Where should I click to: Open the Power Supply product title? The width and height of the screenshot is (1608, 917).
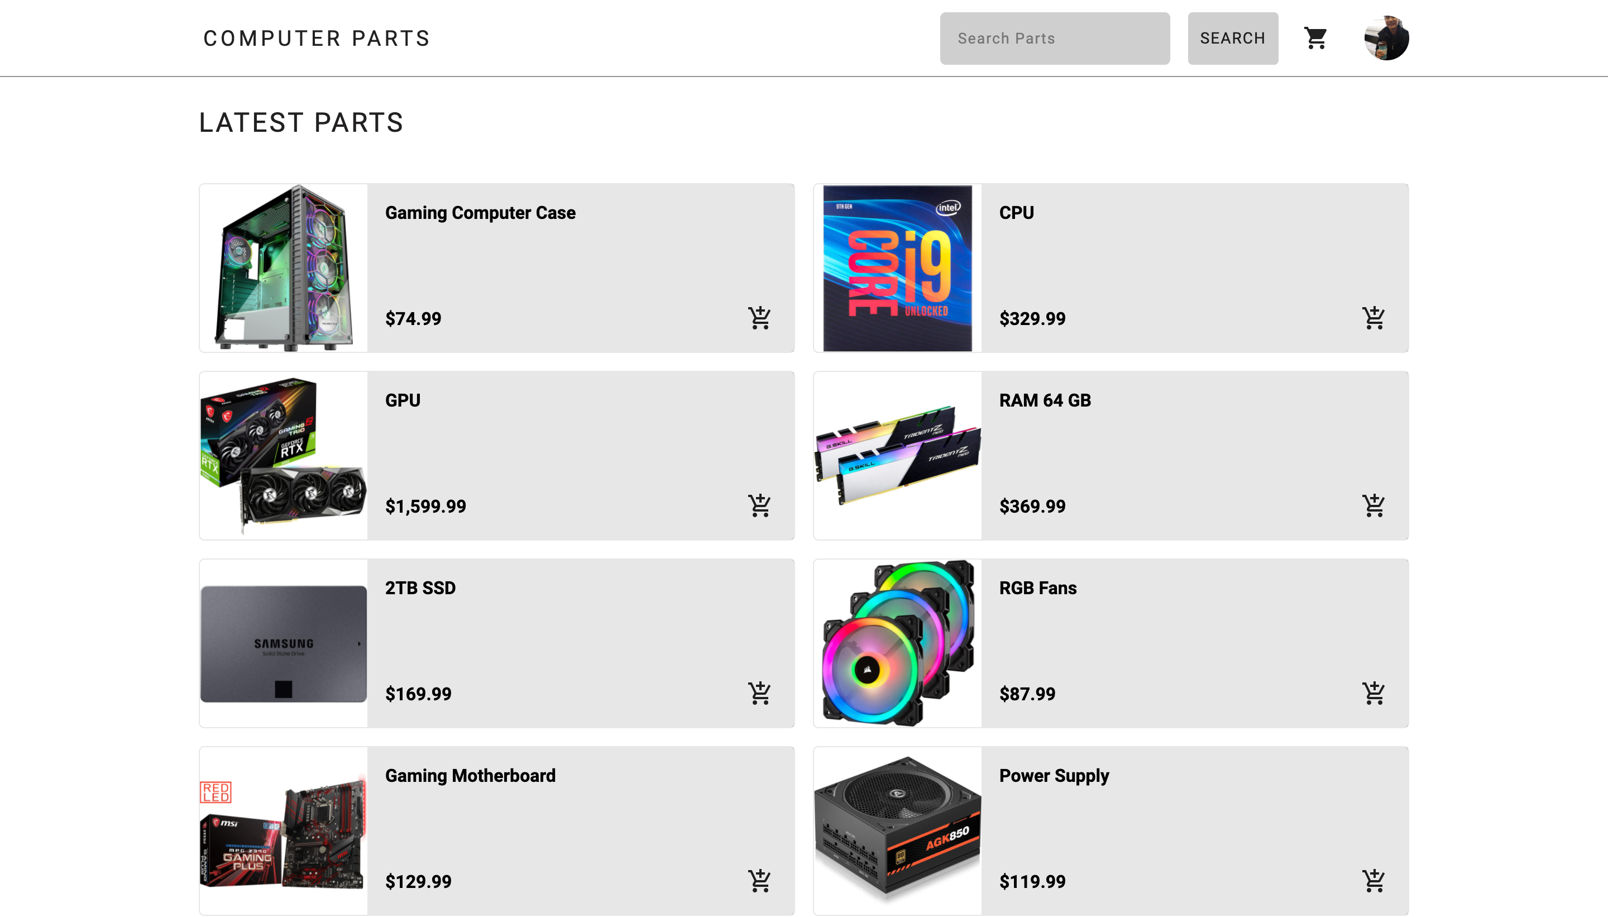coord(1054,776)
